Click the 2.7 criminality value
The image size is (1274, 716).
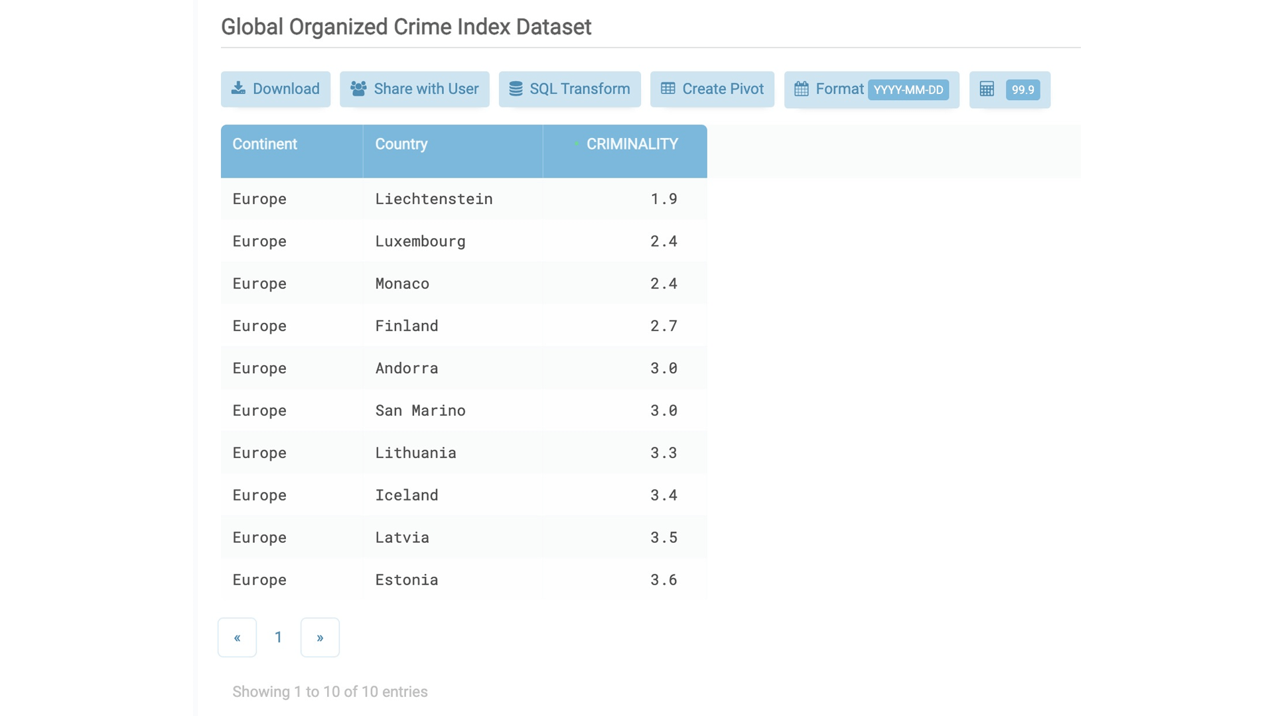(x=664, y=326)
